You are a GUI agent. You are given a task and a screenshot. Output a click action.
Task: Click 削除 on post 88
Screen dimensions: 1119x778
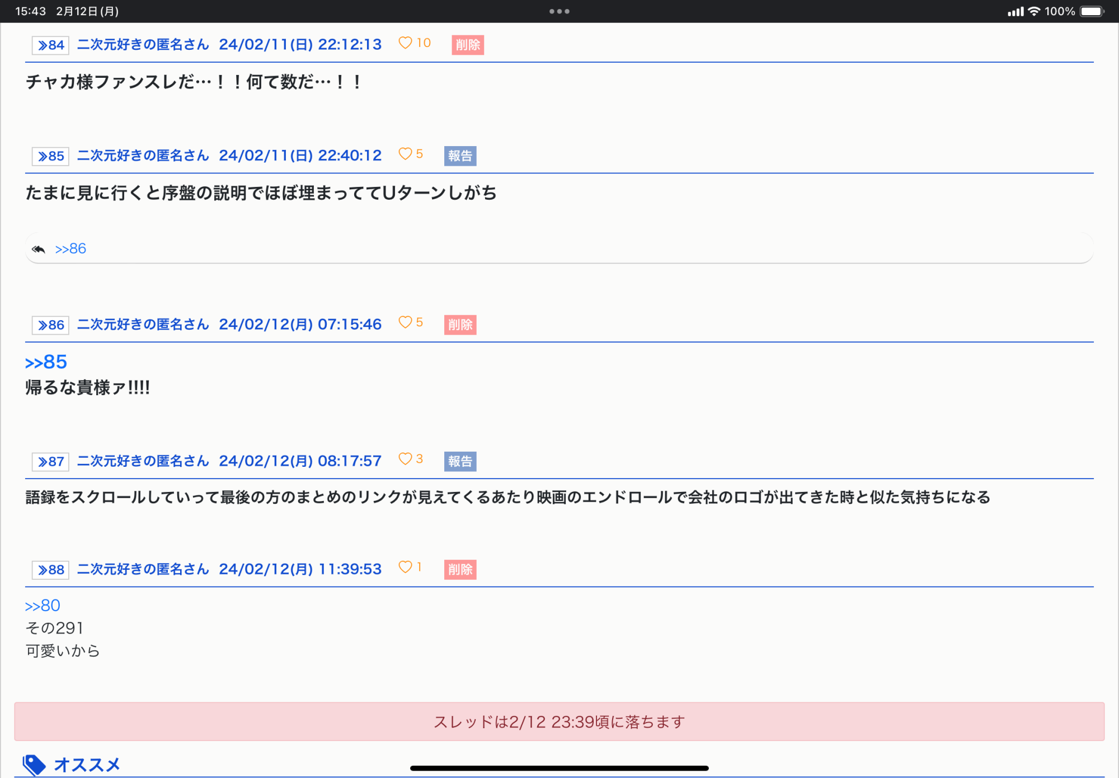[x=460, y=569]
